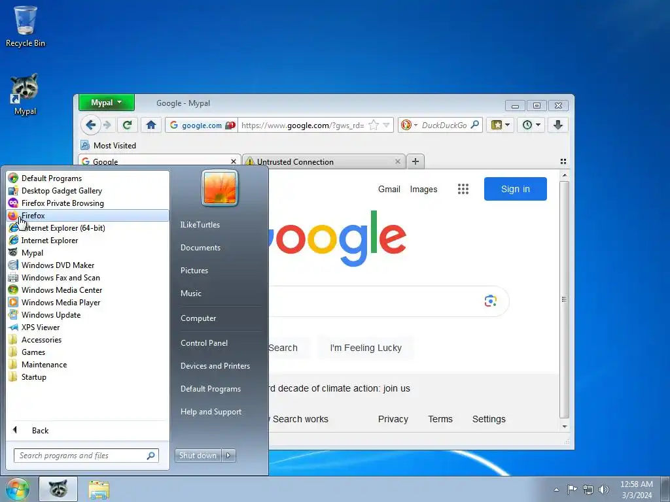Open Windows Media Player entry
Image resolution: width=670 pixels, height=502 pixels.
88,302
